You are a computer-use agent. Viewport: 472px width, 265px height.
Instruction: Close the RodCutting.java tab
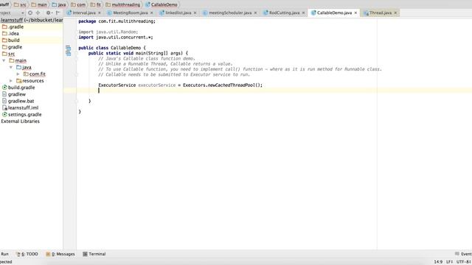click(x=303, y=13)
